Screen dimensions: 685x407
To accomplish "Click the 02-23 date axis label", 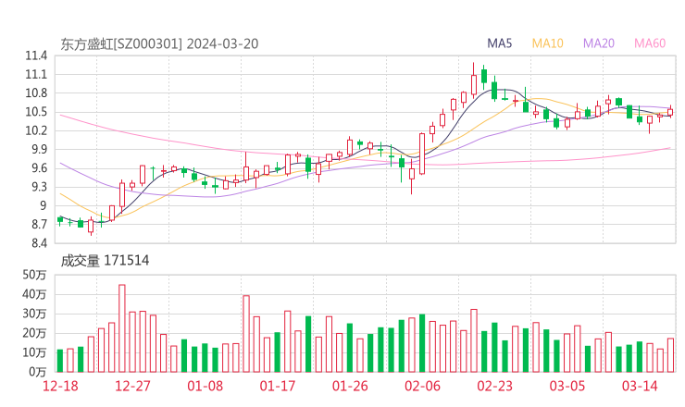I will point(494,386).
